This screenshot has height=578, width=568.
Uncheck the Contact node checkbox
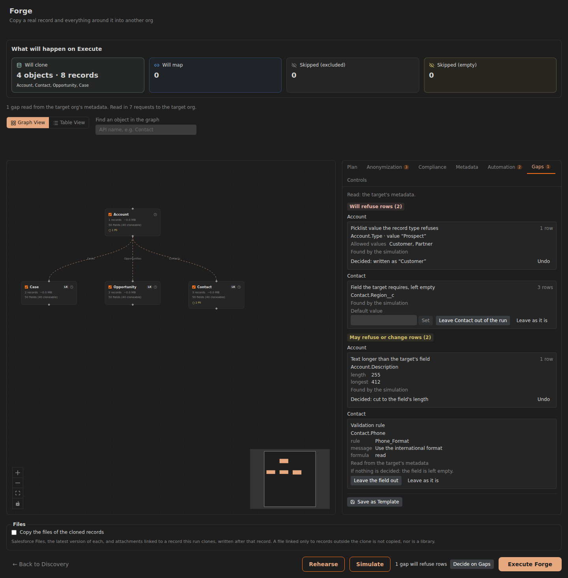pyautogui.click(x=194, y=287)
